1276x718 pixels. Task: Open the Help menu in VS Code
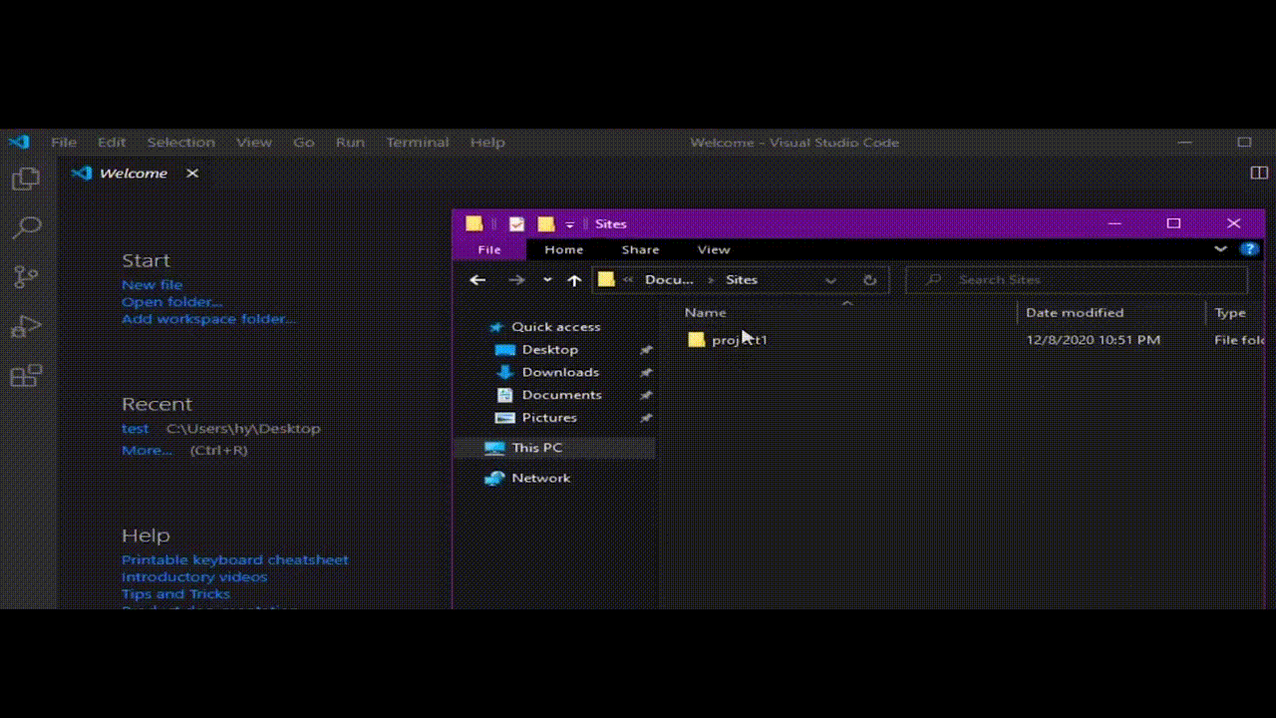tap(487, 143)
